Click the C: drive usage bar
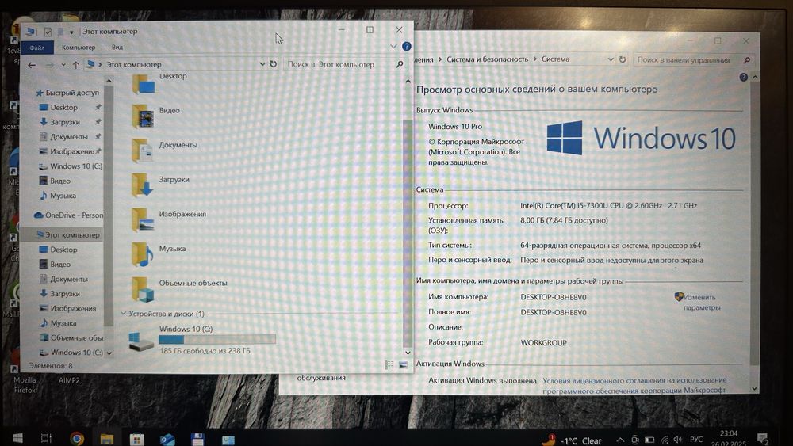Image resolution: width=793 pixels, height=446 pixels. tap(217, 340)
